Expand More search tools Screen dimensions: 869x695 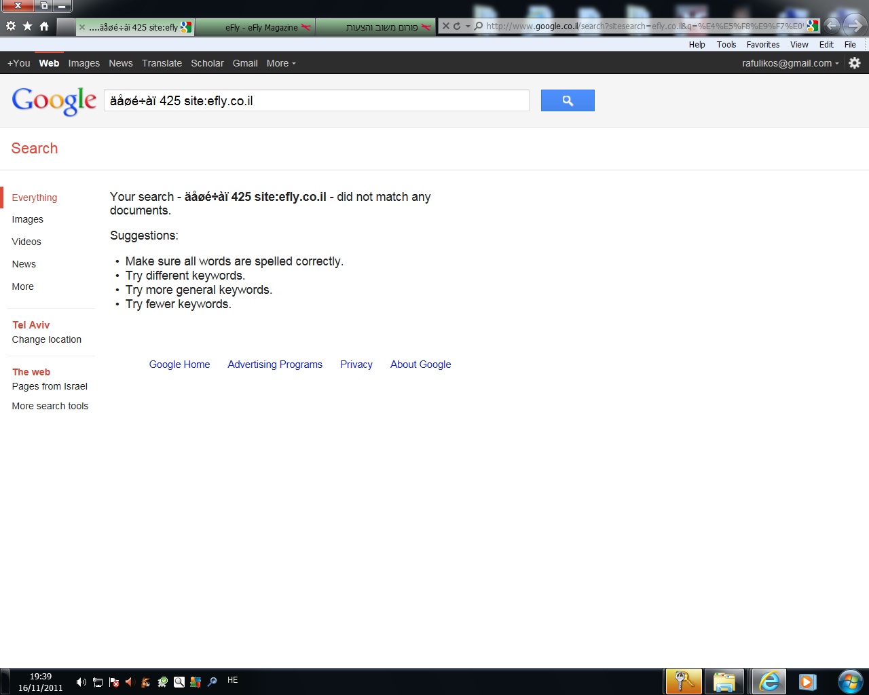(50, 406)
